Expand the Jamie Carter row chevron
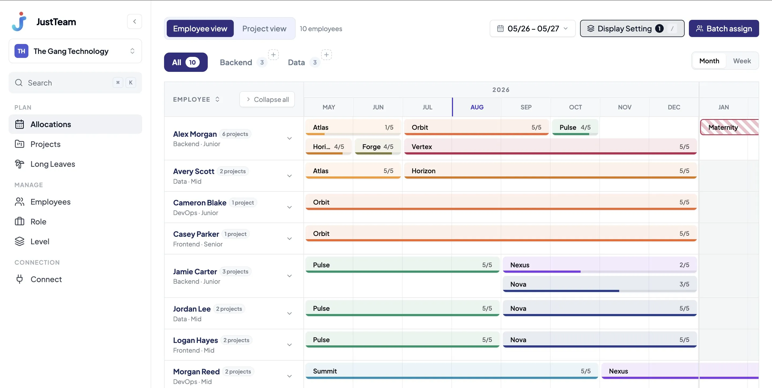 coord(289,276)
